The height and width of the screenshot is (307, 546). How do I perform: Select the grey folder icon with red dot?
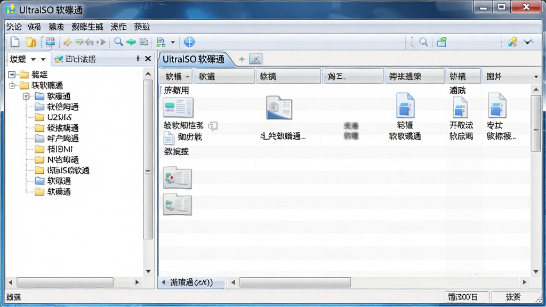click(x=177, y=177)
